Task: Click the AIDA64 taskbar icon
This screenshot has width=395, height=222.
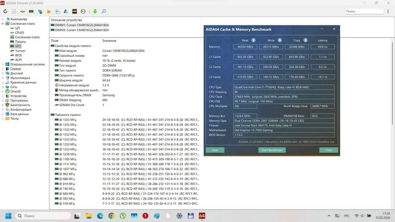Action: (202, 216)
